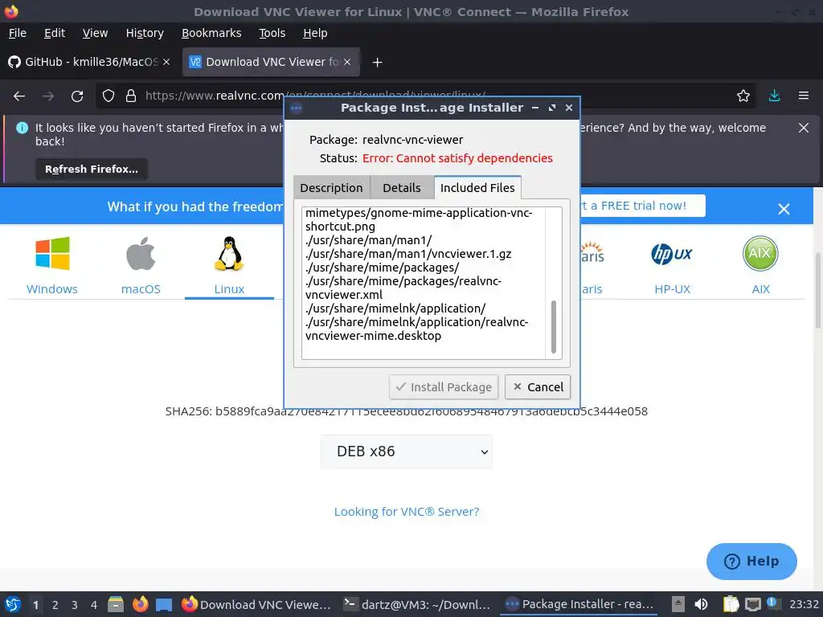This screenshot has width=823, height=617.
Task: Click the removable media eject tray icon
Action: pos(678,604)
